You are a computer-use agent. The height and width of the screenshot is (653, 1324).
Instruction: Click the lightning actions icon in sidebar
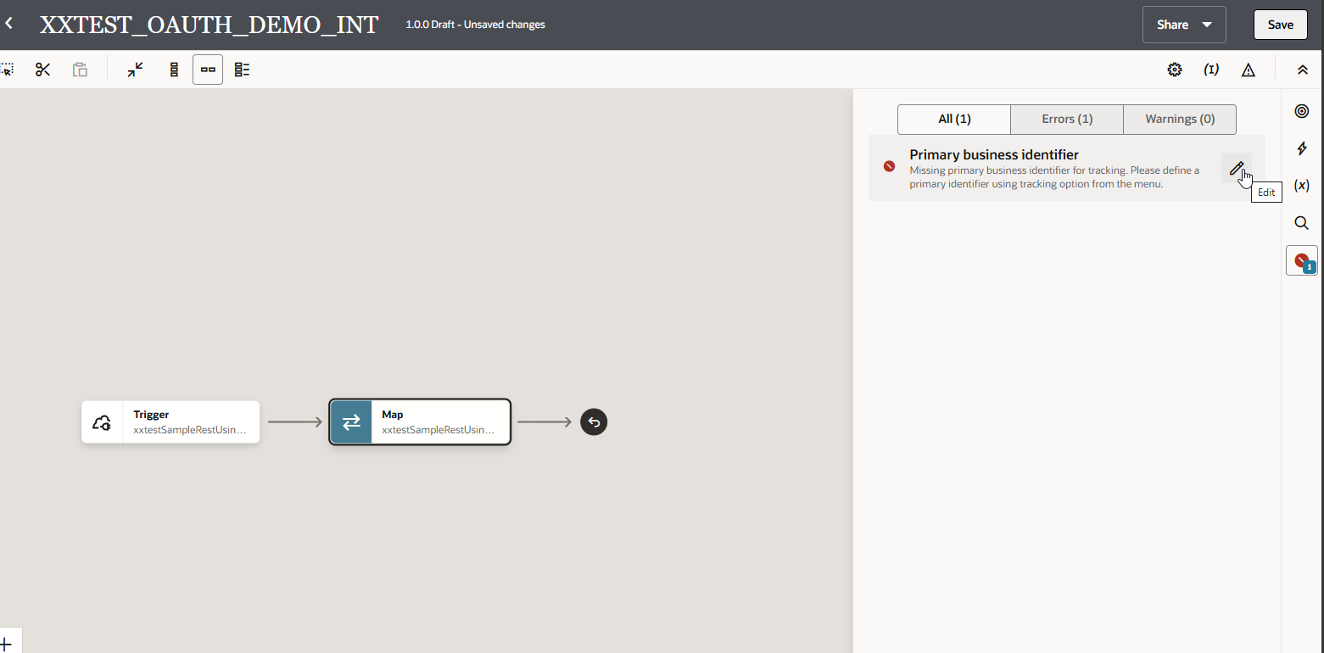tap(1302, 148)
